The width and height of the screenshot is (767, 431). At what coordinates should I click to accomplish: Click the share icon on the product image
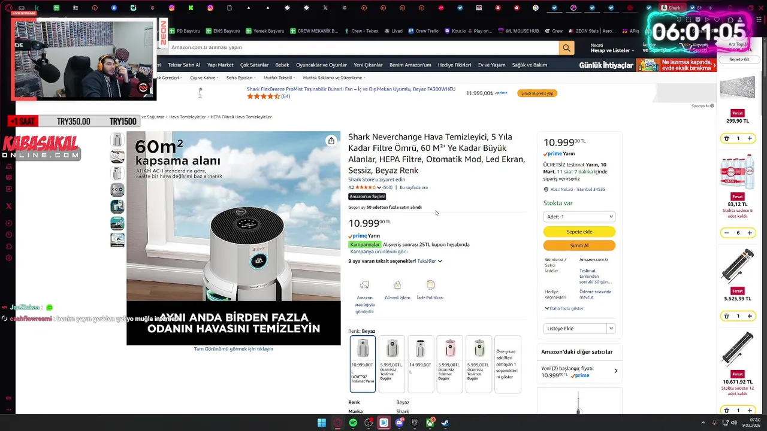pos(331,141)
